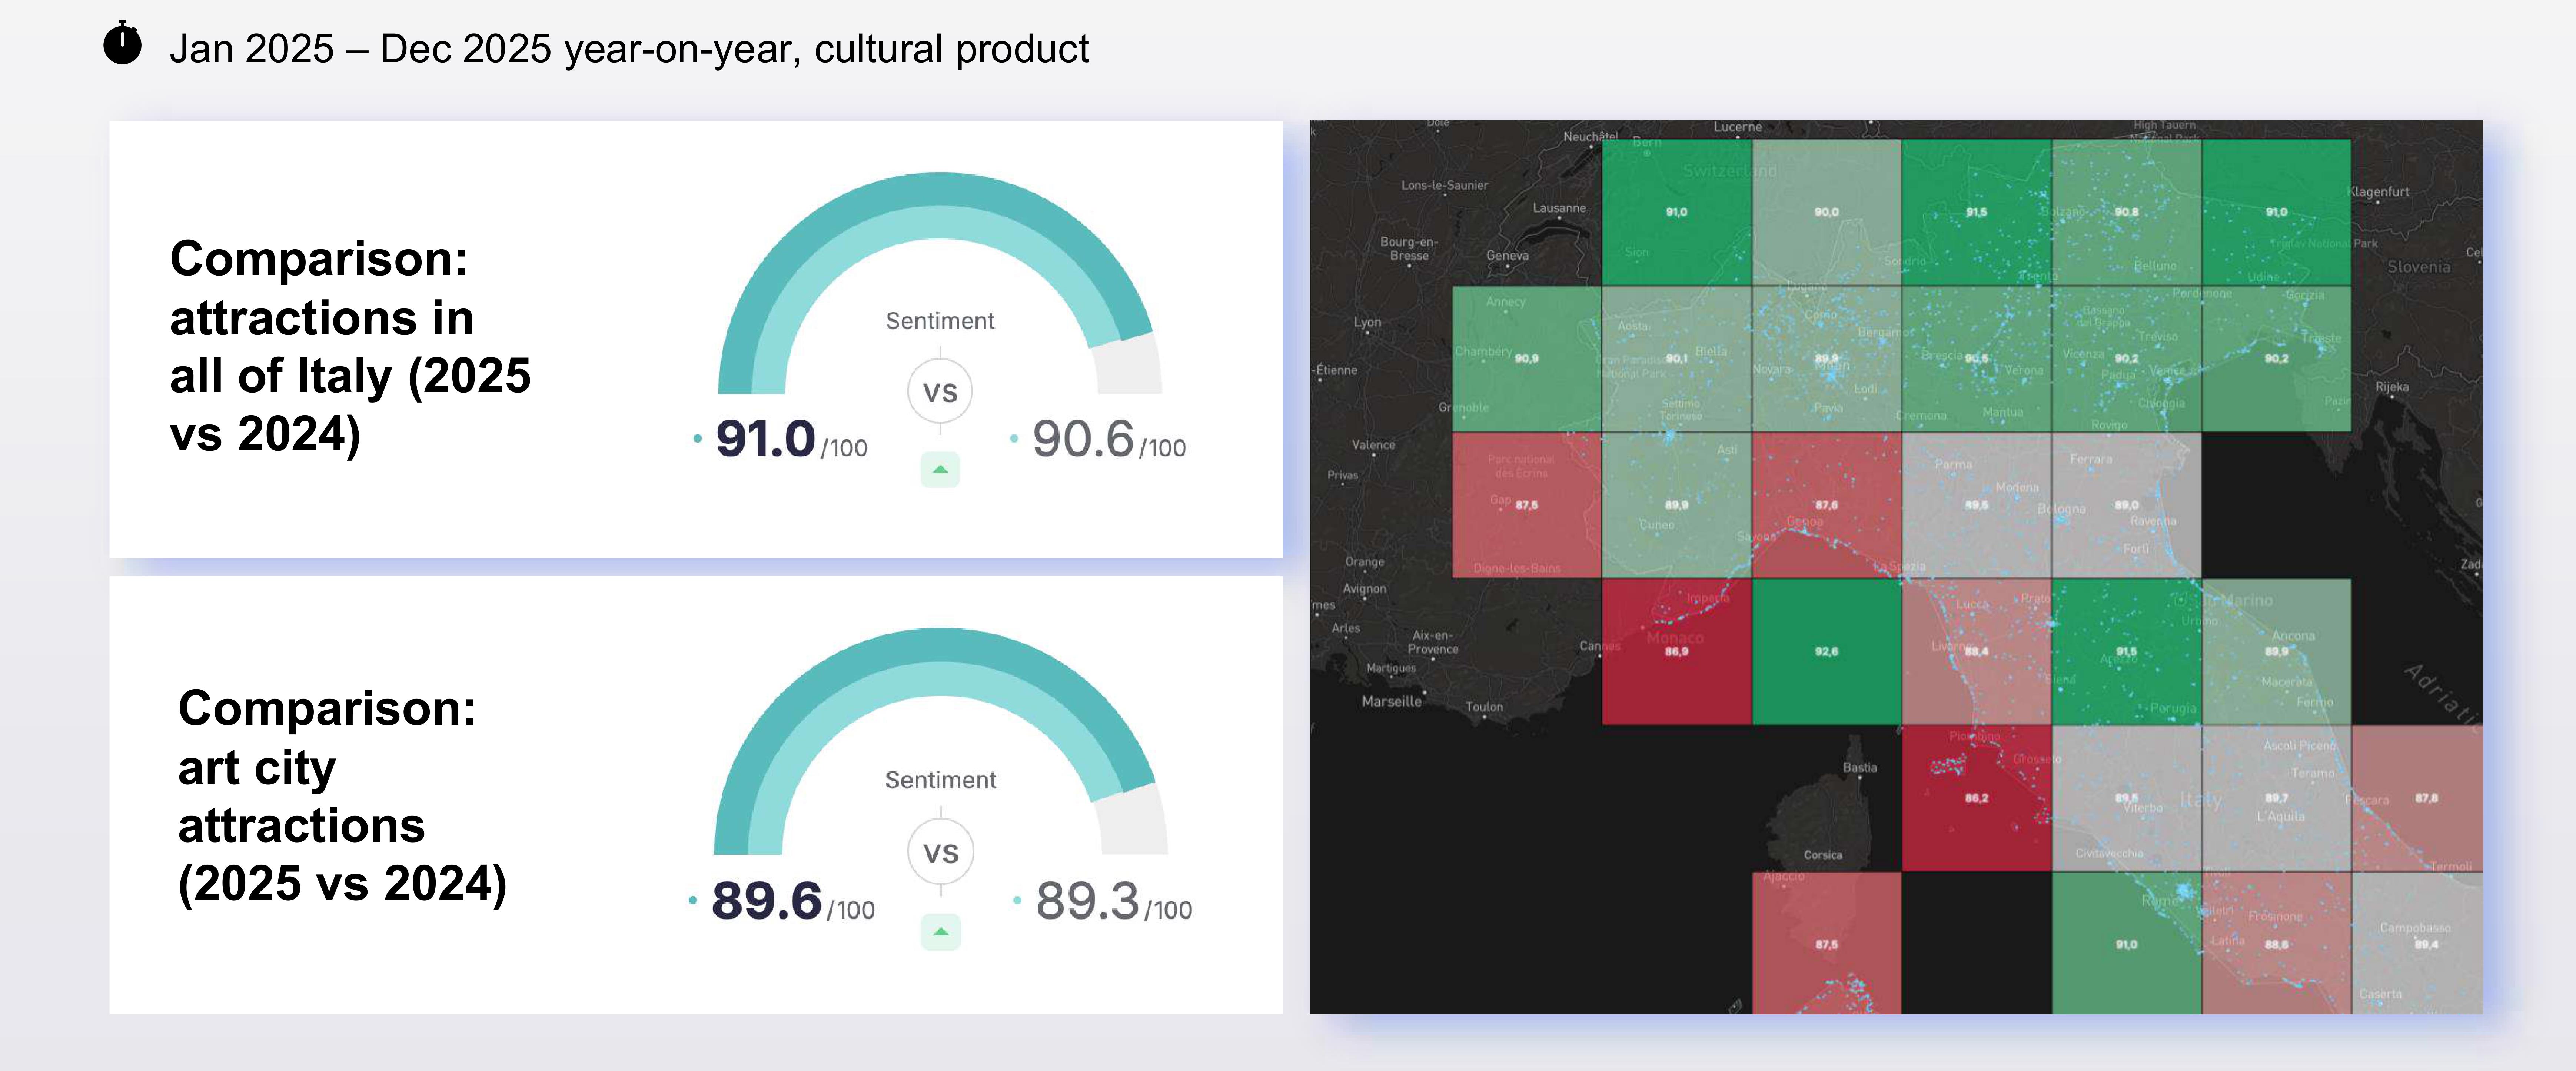
Task: Click the Bastia label on Corsica
Action: coord(1860,768)
